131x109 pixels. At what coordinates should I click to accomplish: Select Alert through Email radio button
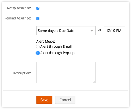pyautogui.click(x=38, y=47)
